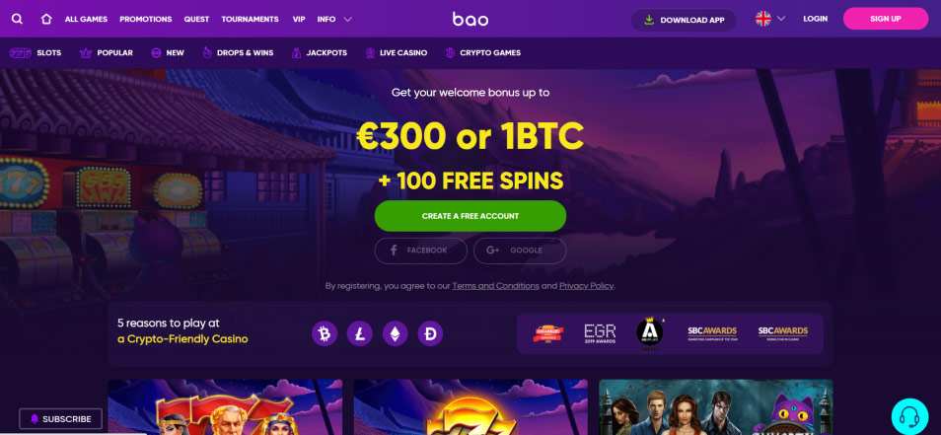Click the bao logo
The width and height of the screenshot is (941, 435).
point(470,19)
